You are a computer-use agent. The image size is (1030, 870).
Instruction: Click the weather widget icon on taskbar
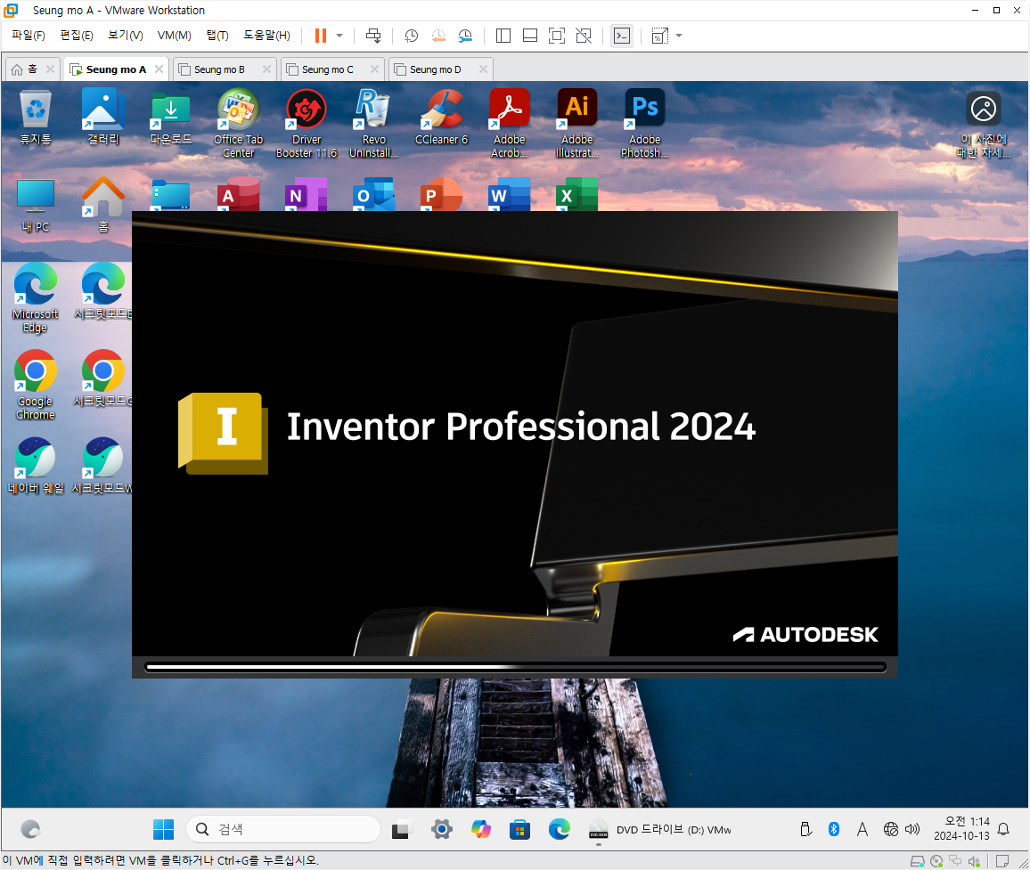pos(30,829)
